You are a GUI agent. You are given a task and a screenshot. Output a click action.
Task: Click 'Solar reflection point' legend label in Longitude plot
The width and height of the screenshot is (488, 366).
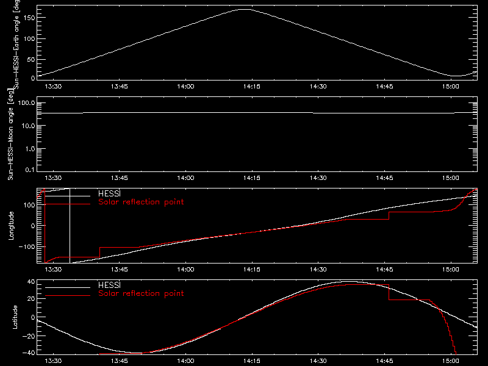pyautogui.click(x=141, y=202)
